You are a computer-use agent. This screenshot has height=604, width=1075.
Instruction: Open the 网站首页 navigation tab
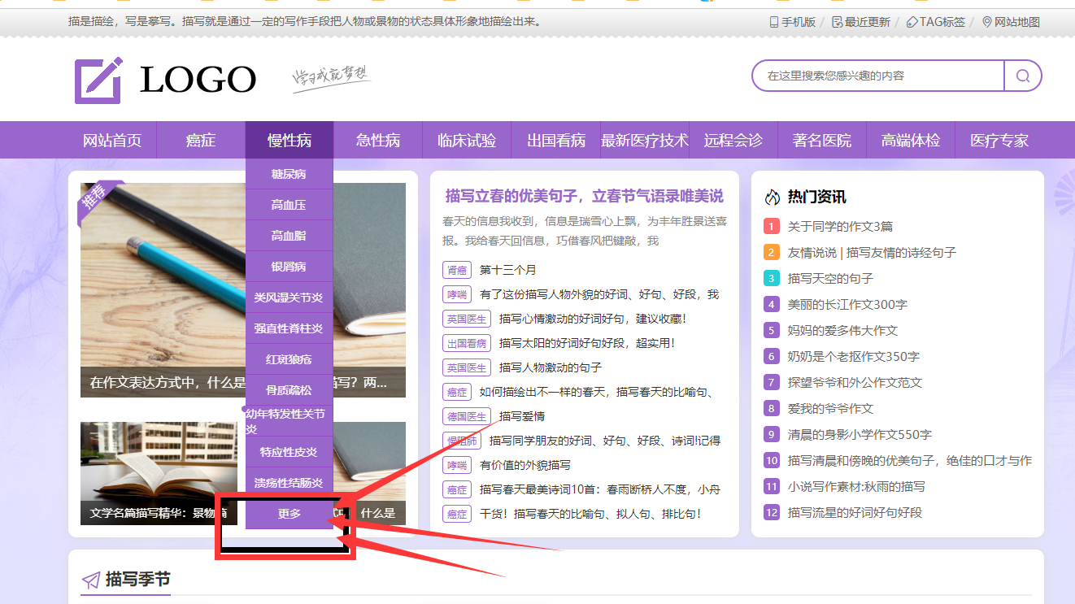[x=112, y=141]
